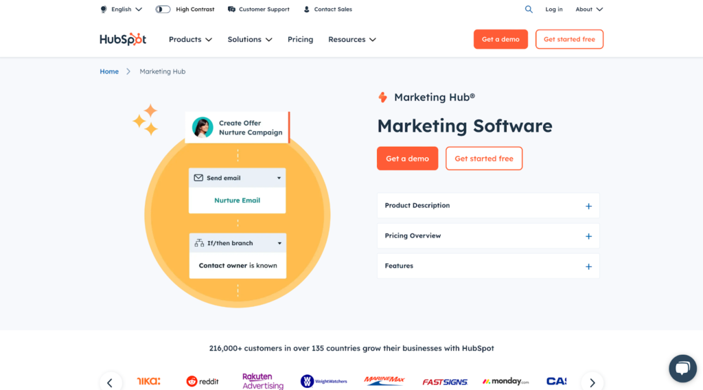Open the Send email dropdown arrow
This screenshot has height=390, width=703.
click(279, 178)
